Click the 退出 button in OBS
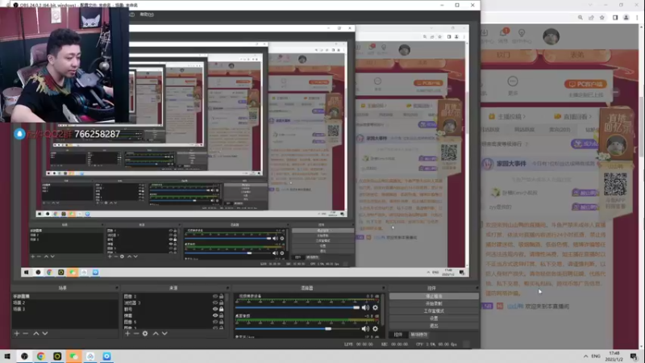 pyautogui.click(x=434, y=326)
